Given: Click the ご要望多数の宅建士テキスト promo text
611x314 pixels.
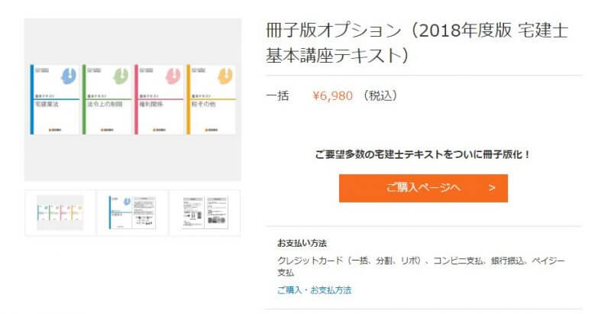Looking at the screenshot, I should click(423, 154).
